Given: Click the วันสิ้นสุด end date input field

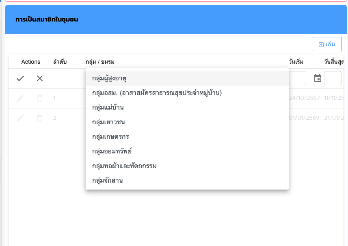Looking at the screenshot, I should point(333,78).
